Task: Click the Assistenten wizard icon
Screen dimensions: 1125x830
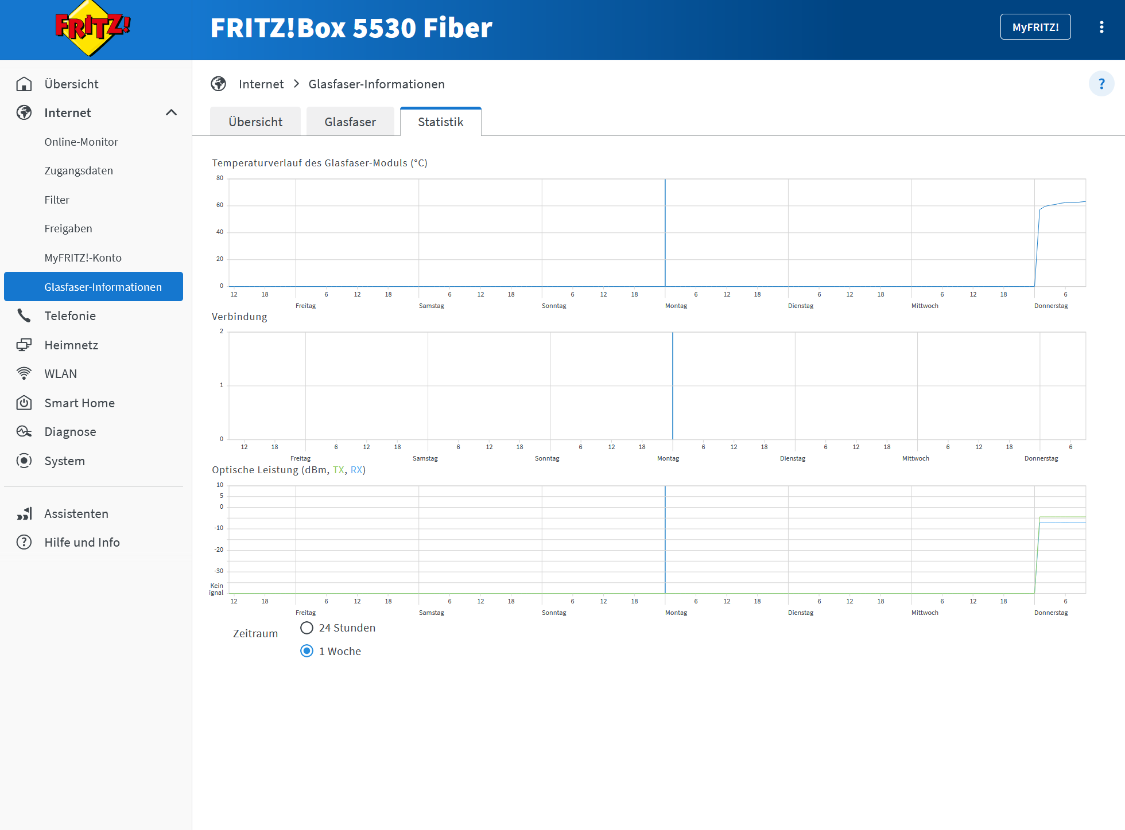Action: point(24,513)
